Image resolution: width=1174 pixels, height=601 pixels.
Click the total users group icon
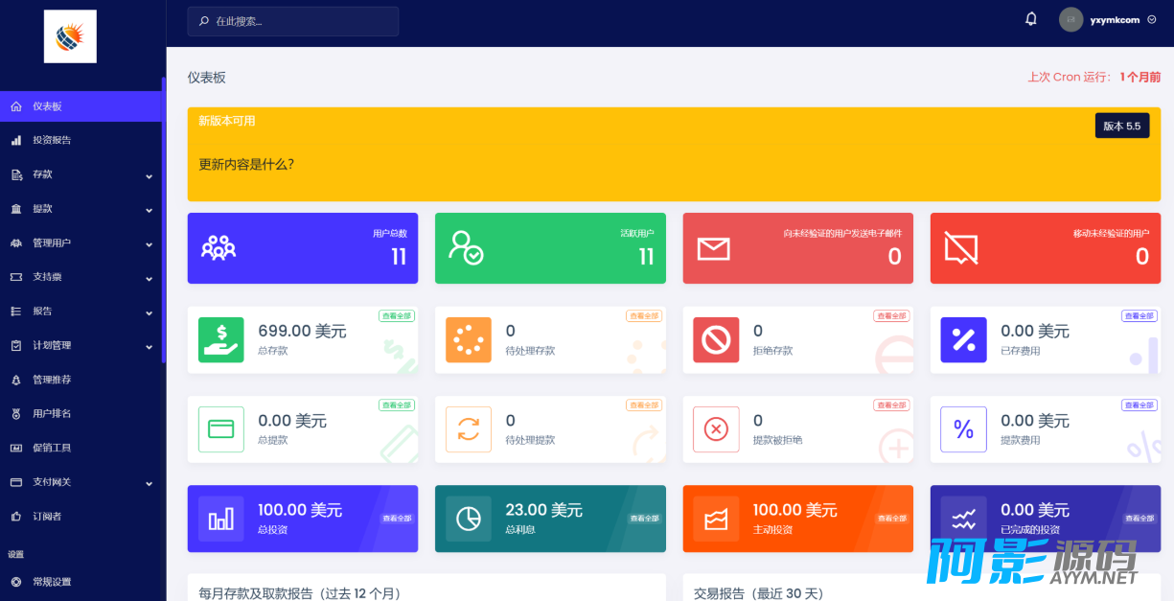(219, 248)
